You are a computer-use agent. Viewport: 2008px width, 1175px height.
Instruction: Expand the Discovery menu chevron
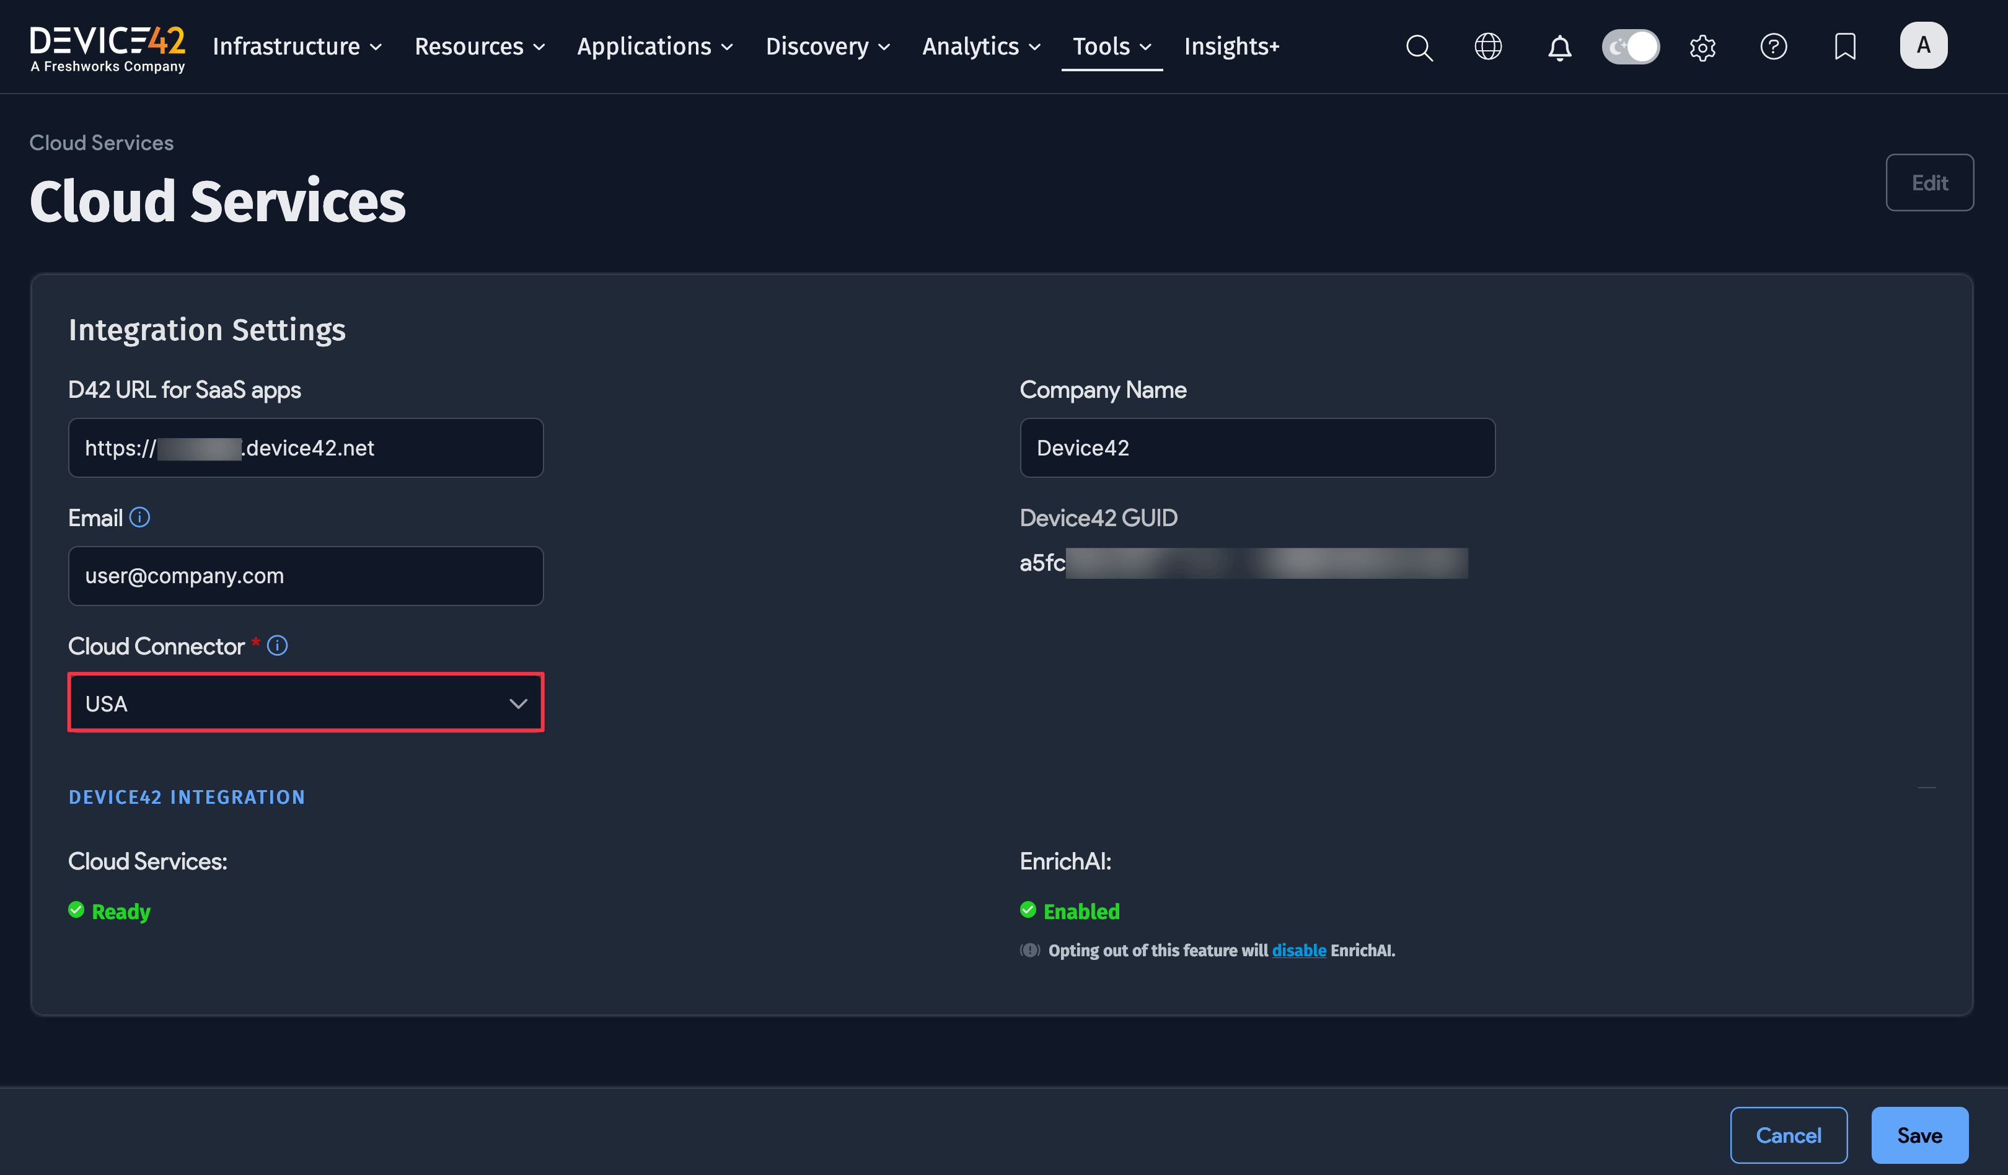coord(884,47)
